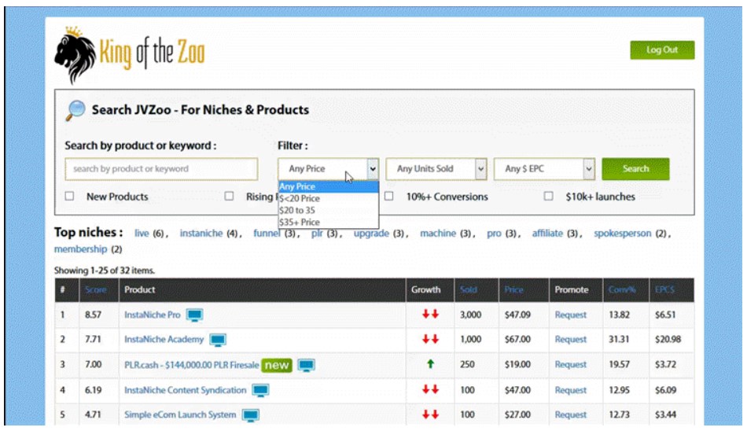Click the 8.57 score value
Screen dimensions: 747x431
(93, 315)
